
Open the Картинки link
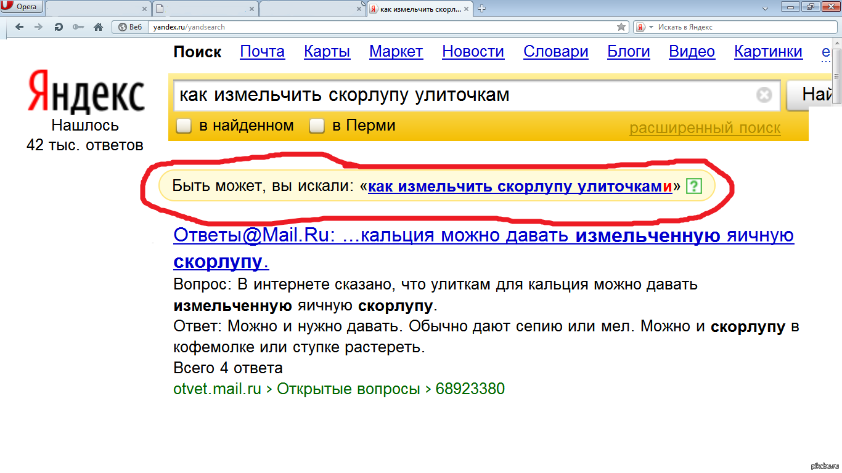pyautogui.click(x=769, y=52)
